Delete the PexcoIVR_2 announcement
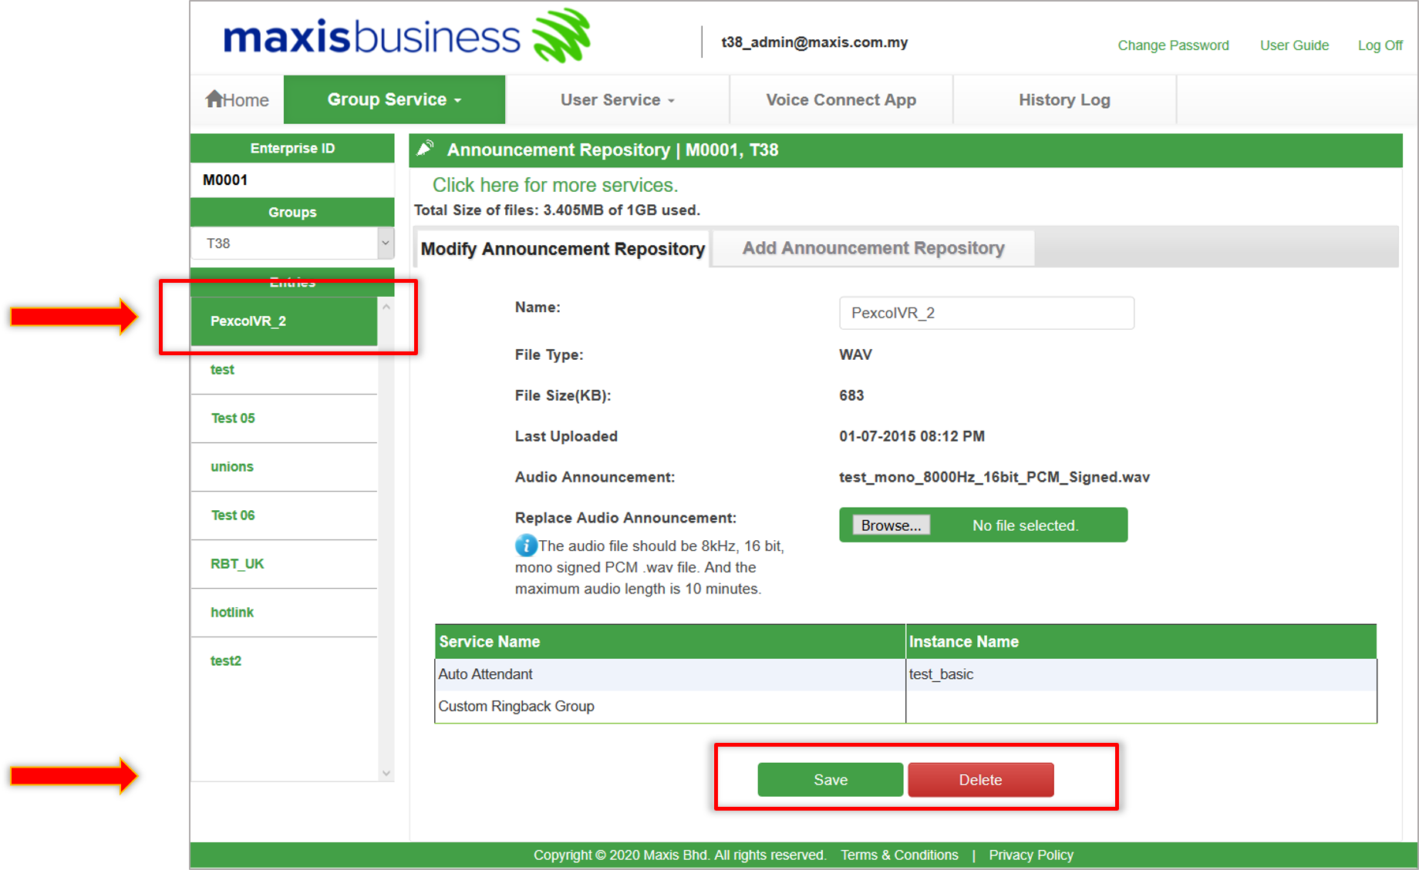Image resolution: width=1419 pixels, height=870 pixels. (980, 779)
